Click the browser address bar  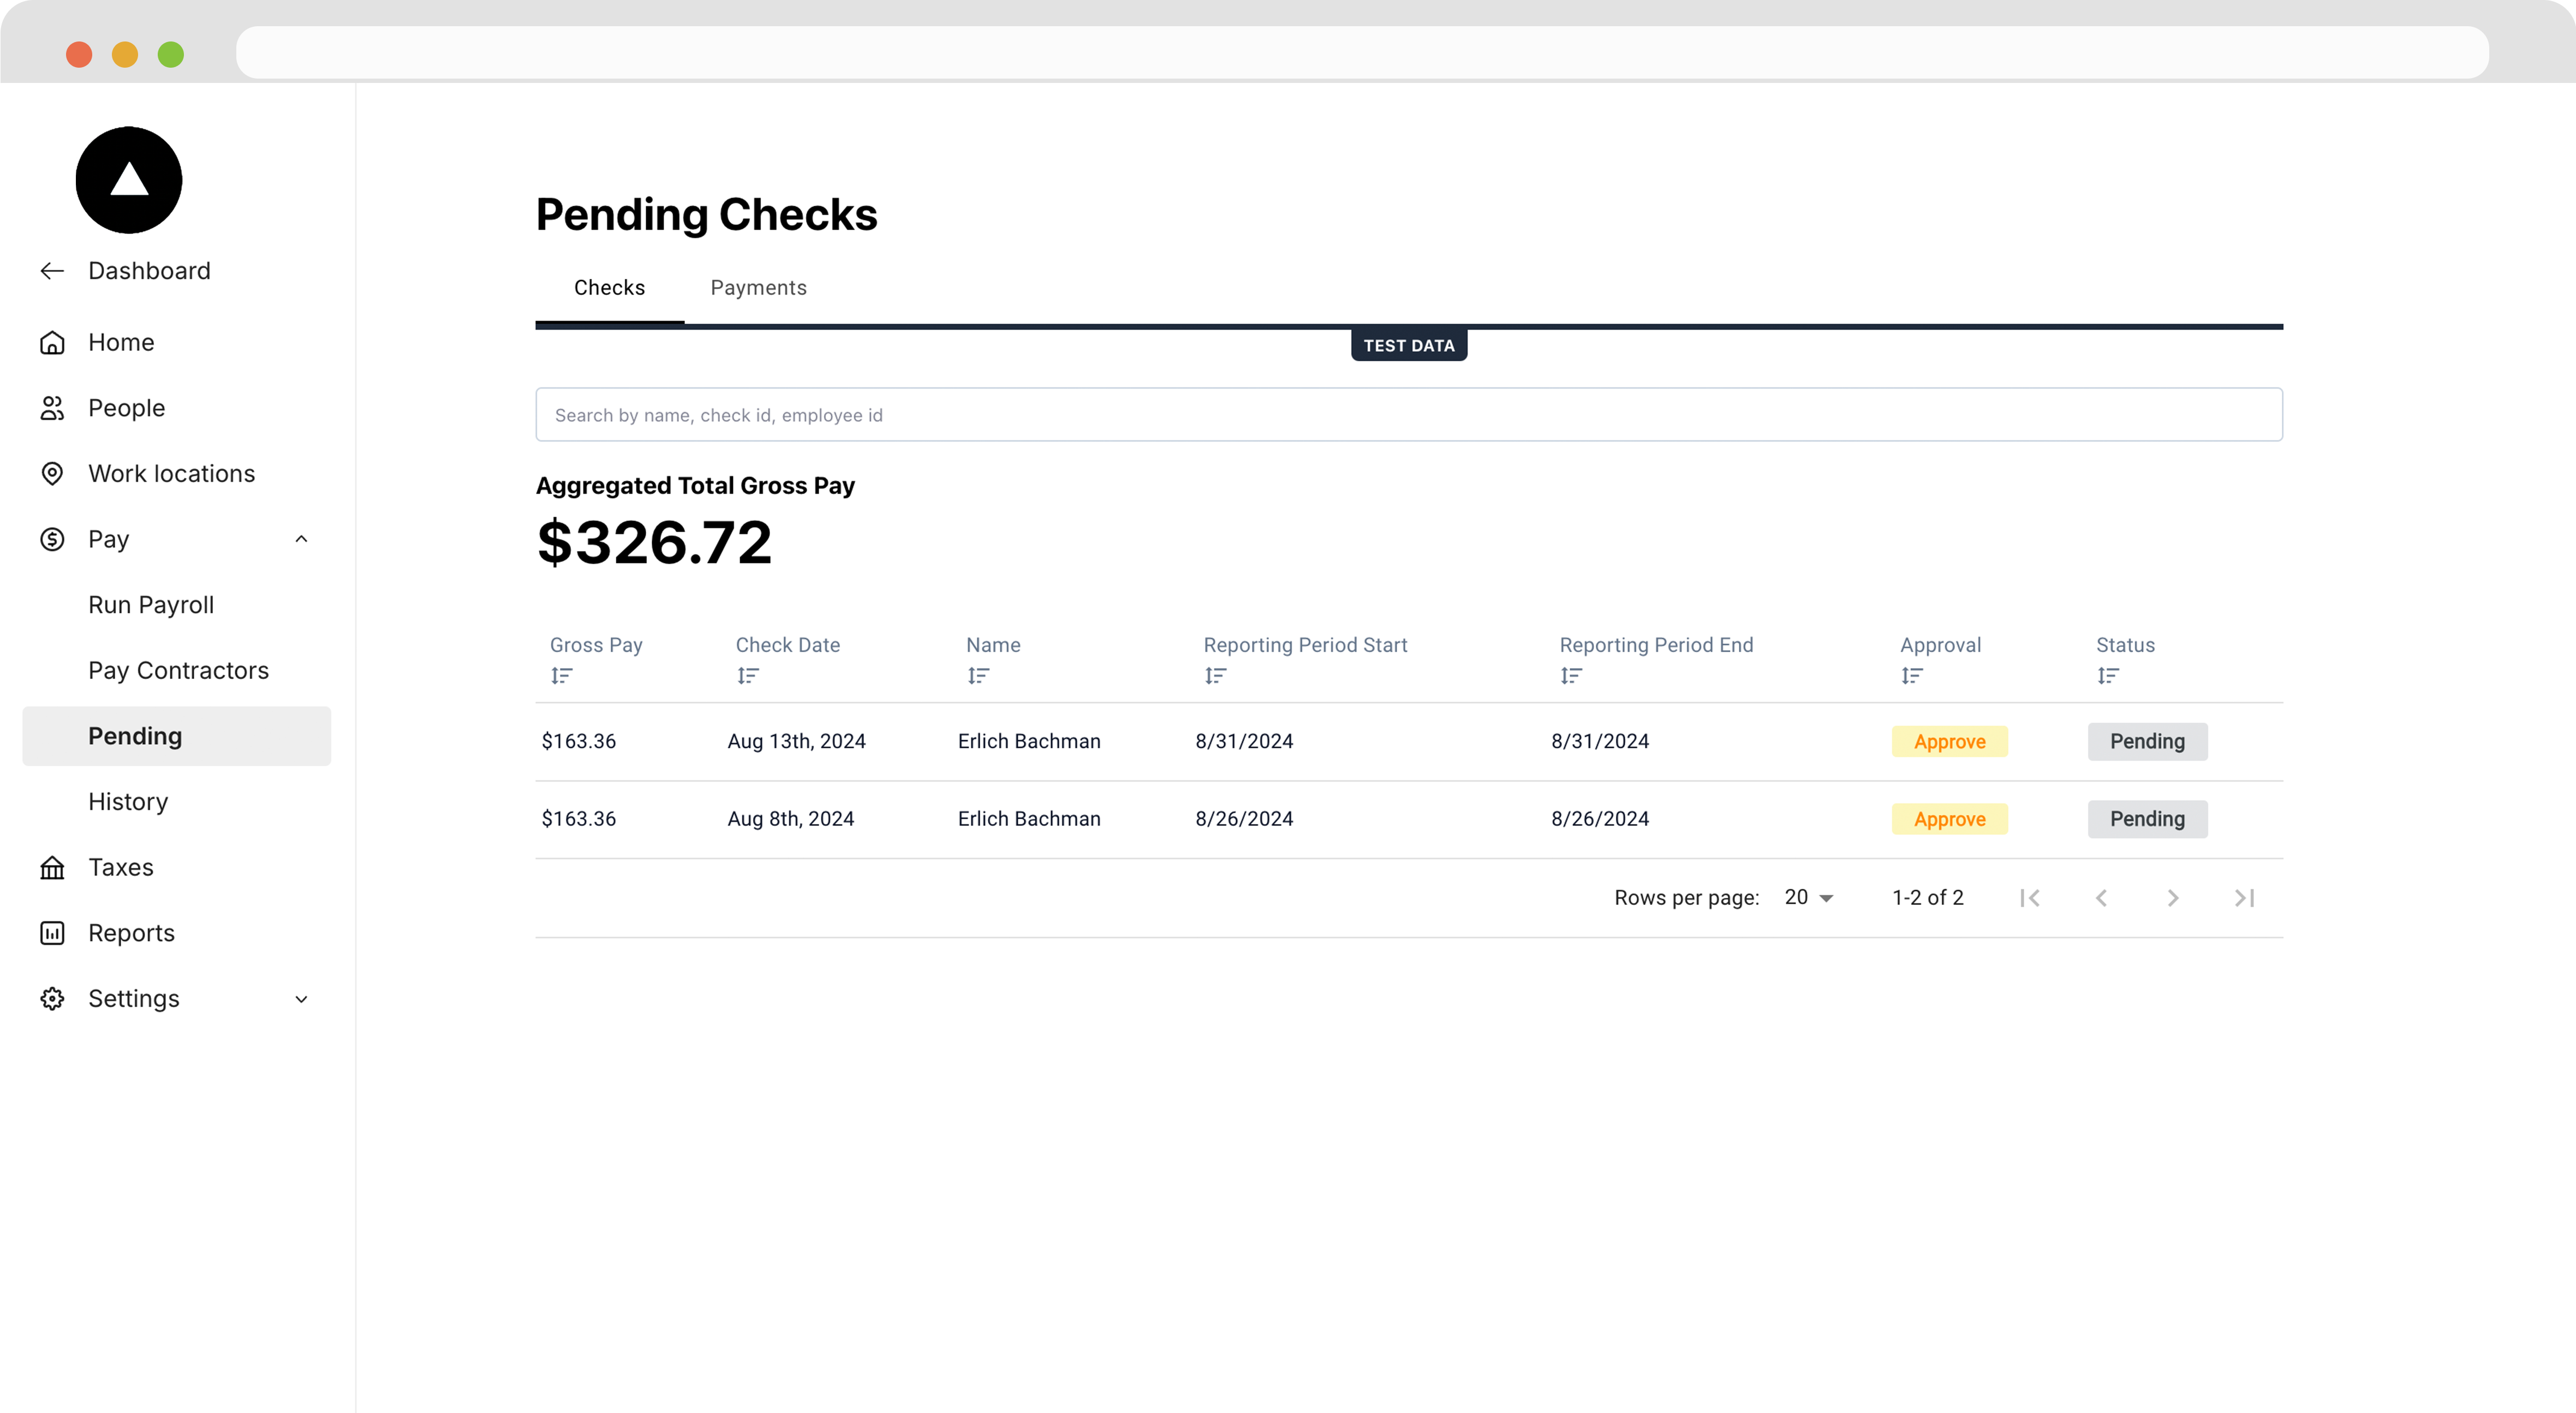pyautogui.click(x=1362, y=52)
